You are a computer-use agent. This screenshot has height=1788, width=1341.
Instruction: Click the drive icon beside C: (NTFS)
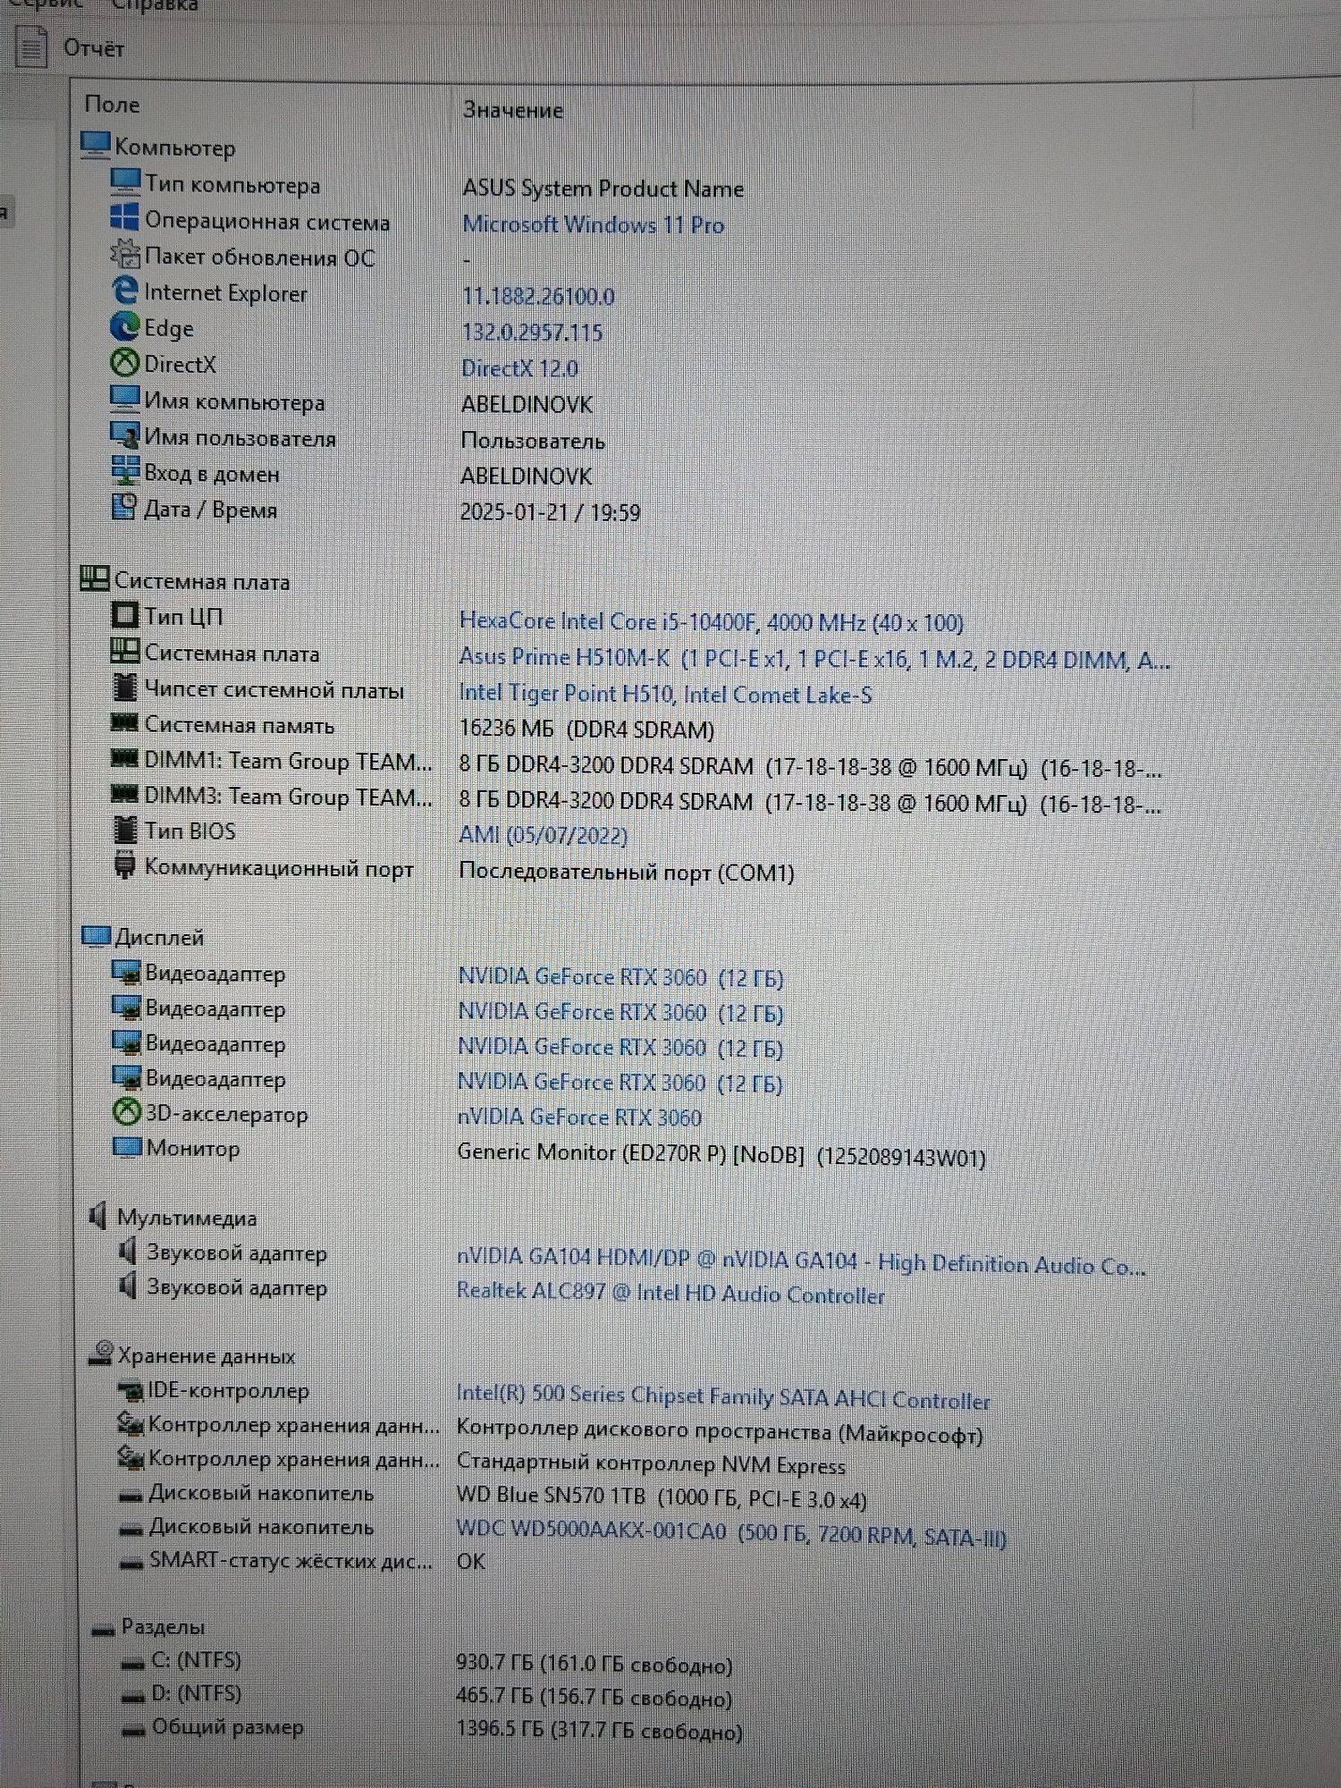(134, 1664)
